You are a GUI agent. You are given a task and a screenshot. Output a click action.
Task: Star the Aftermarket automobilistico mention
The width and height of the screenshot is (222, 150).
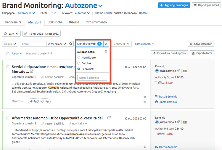(x=145, y=147)
